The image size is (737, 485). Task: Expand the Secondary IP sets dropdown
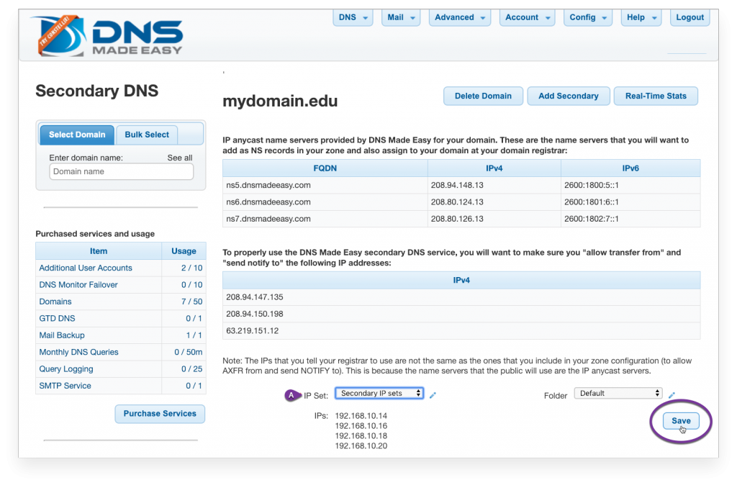pyautogui.click(x=379, y=394)
